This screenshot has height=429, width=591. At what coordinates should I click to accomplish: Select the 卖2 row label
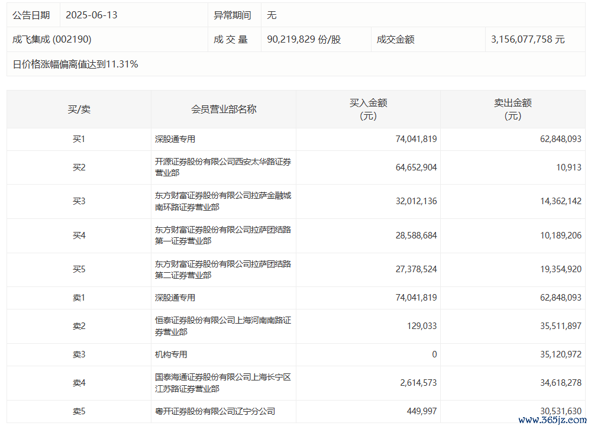79,326
